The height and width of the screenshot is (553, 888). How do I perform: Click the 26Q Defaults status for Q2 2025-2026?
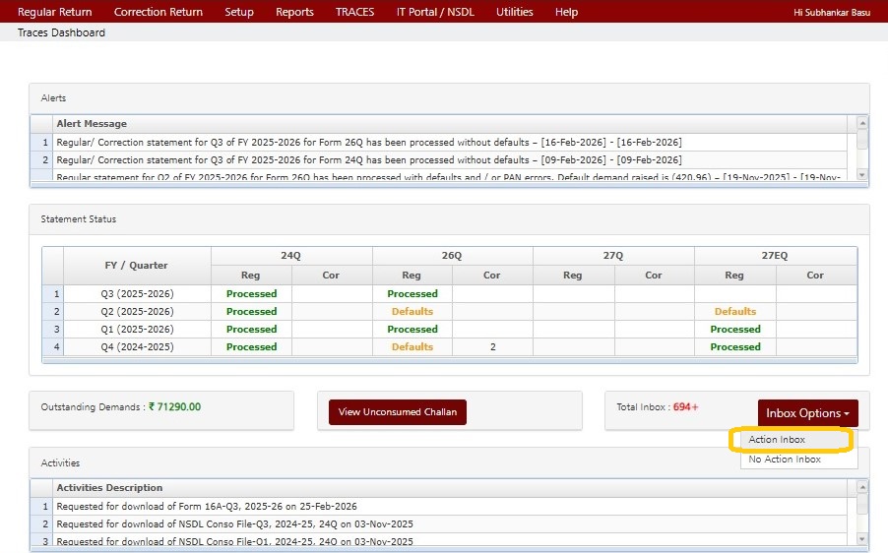412,312
